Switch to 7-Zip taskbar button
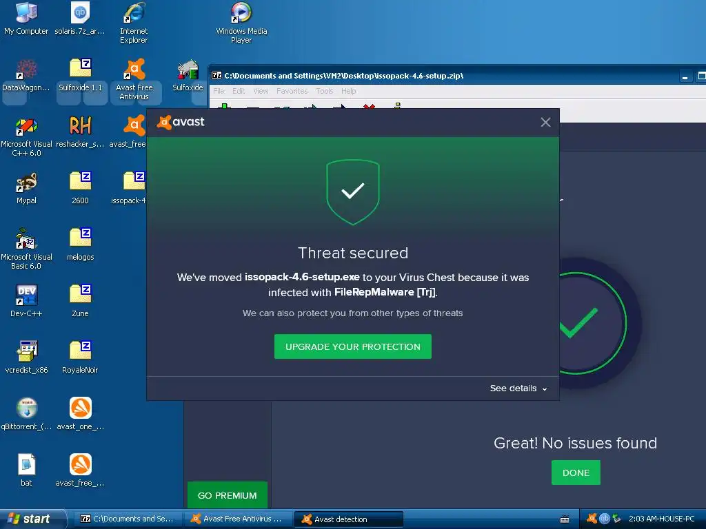The height and width of the screenshot is (529, 706). point(128,519)
